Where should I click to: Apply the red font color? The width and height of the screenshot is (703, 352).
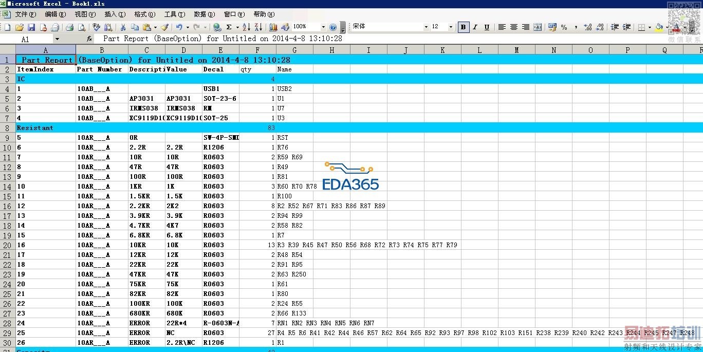(677, 27)
